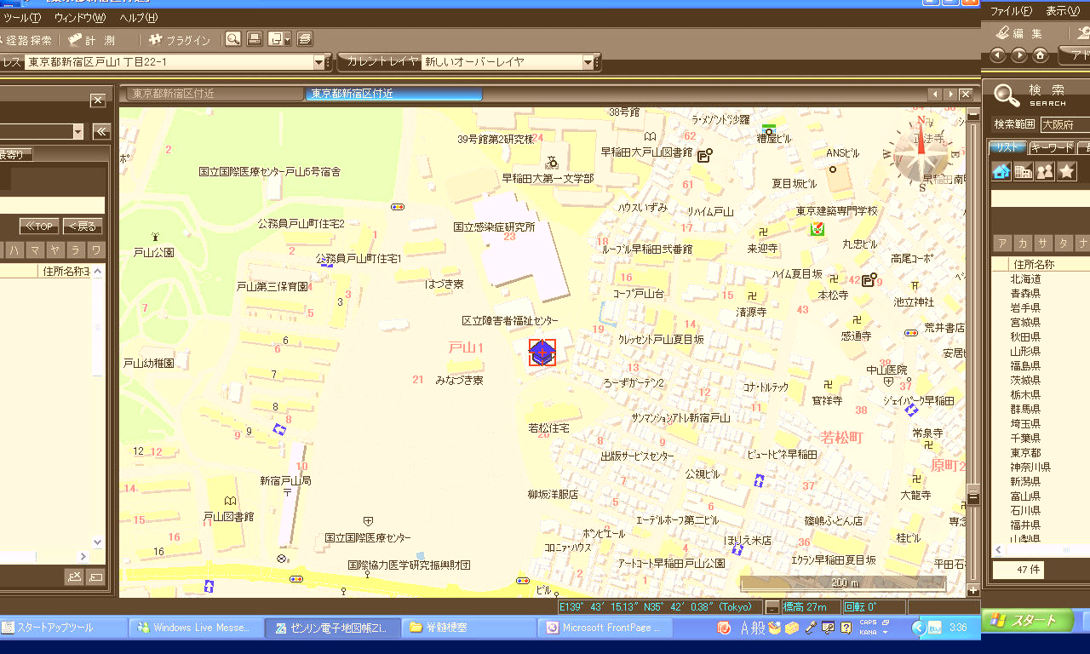
Task: Click the zoom-in plus button below map slider
Action: 973,590
